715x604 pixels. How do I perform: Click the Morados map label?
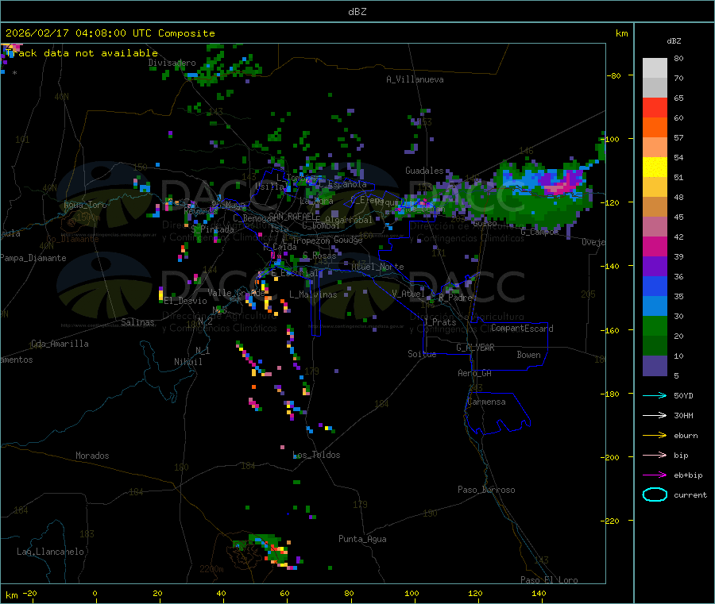92,456
